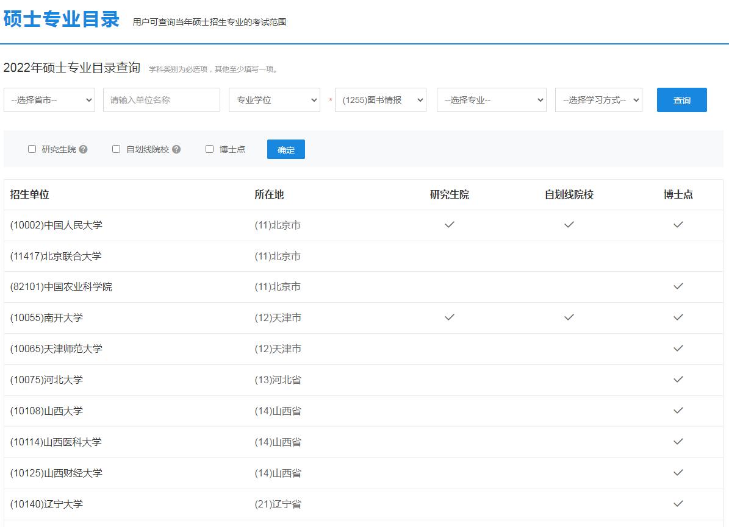Viewport: 729px width, 527px height.
Task: Open (82101)中国农业科学院 entry
Action: tap(61, 287)
